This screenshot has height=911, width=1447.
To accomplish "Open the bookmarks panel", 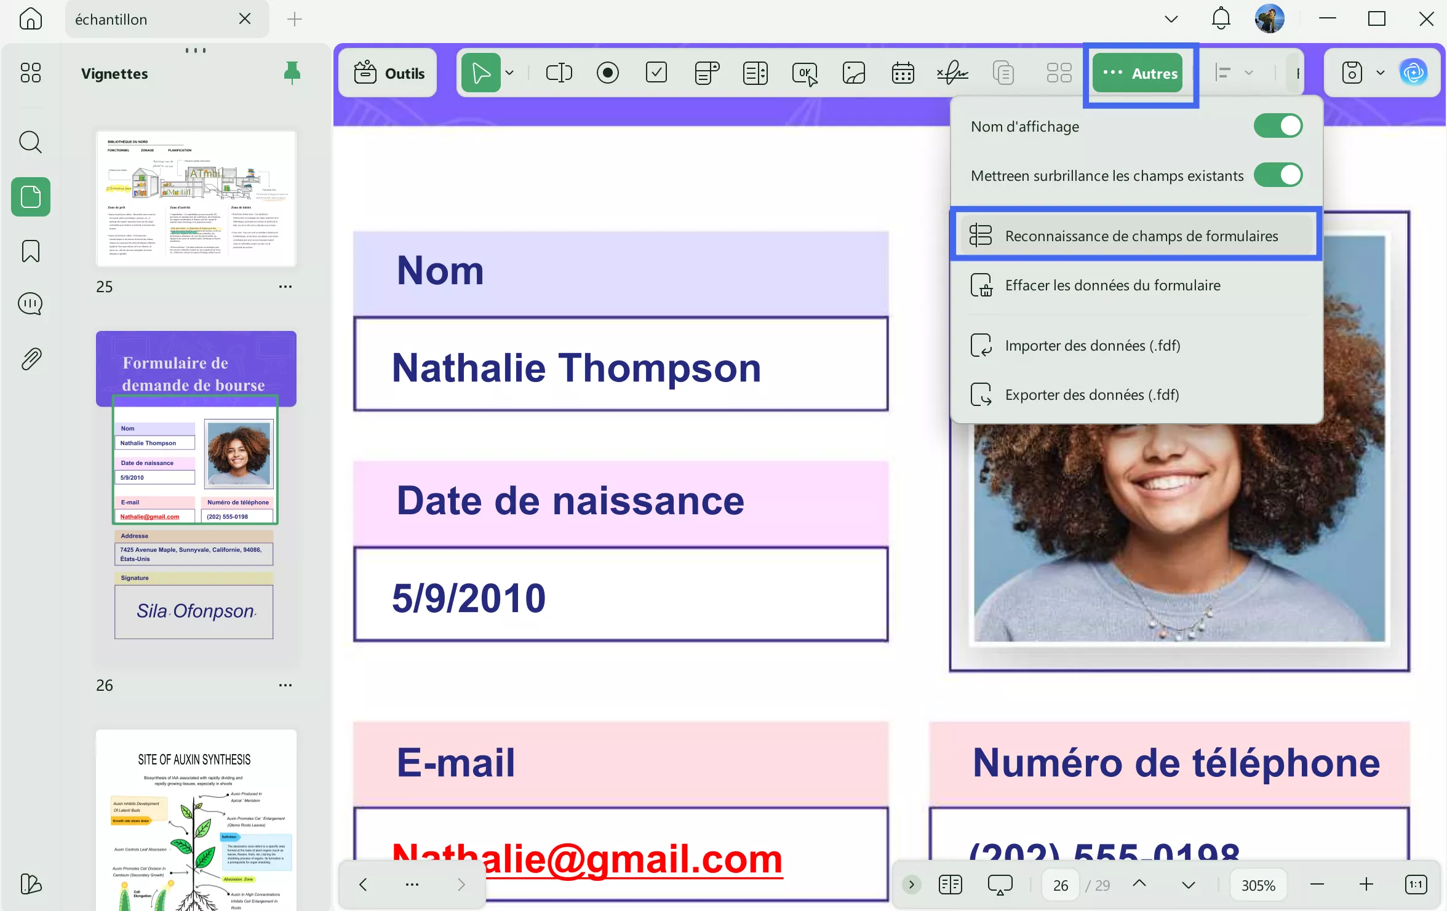I will (30, 251).
